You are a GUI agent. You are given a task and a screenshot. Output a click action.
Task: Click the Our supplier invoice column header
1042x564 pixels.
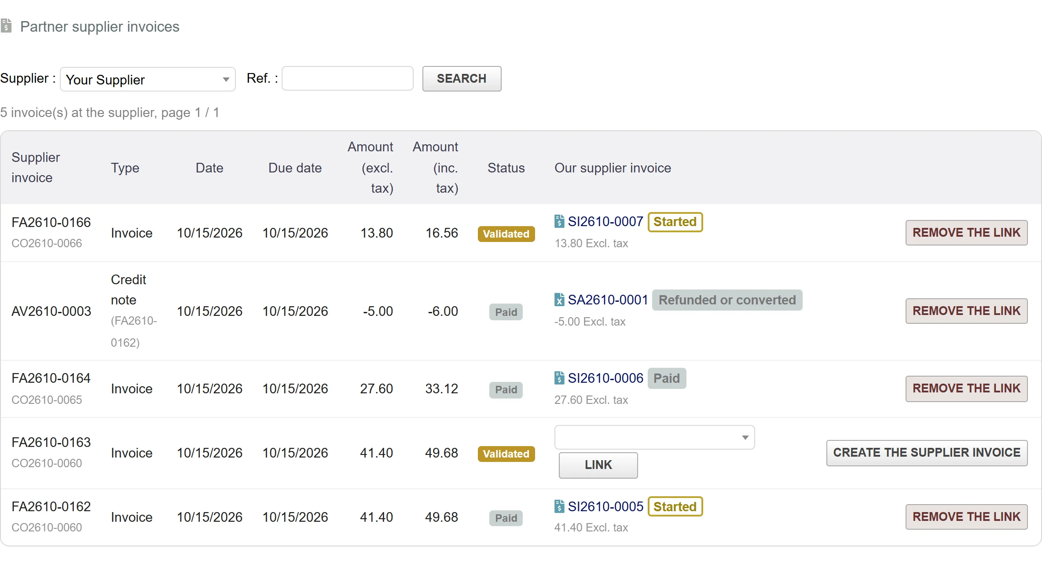coord(613,168)
